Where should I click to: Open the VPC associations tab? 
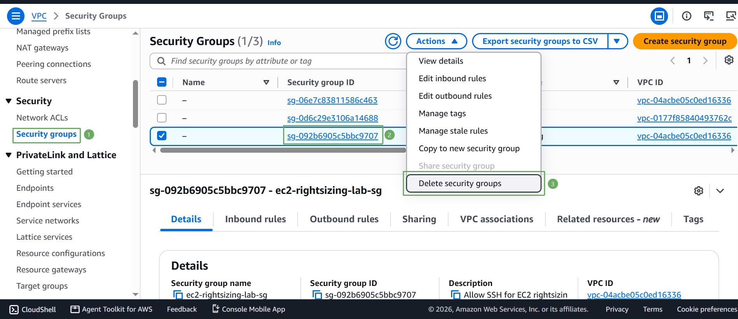497,219
